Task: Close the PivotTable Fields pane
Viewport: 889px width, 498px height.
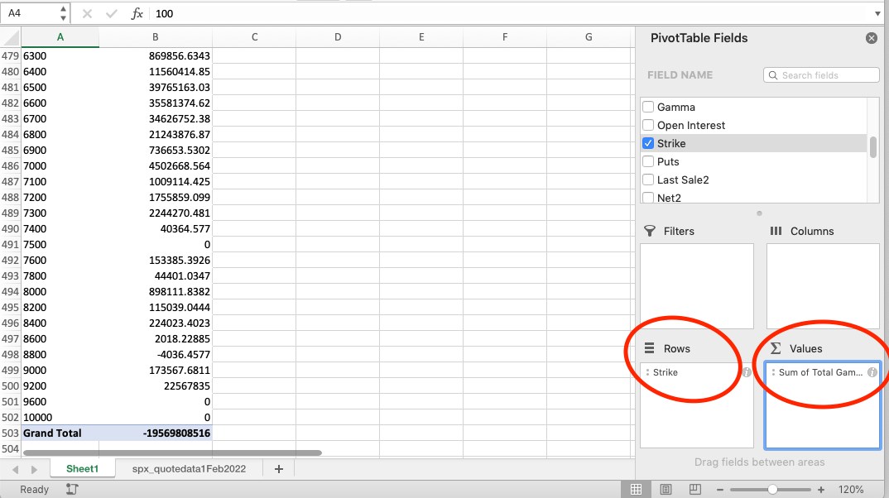Action: click(872, 37)
